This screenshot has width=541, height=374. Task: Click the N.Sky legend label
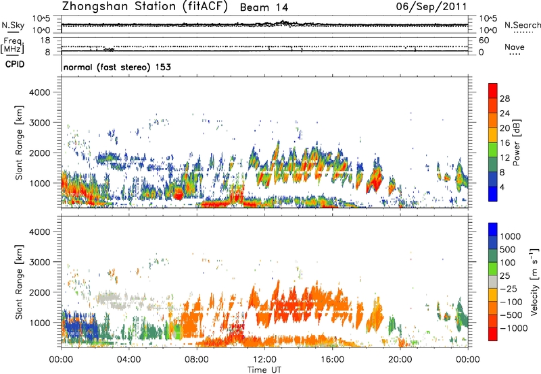coord(13,25)
